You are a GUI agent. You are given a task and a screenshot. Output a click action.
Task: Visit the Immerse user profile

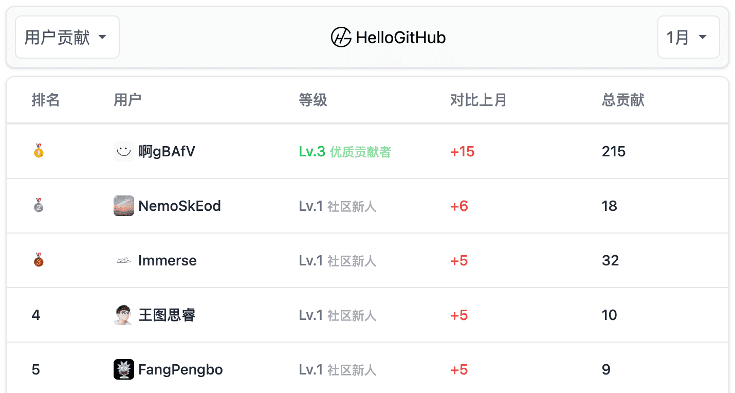168,260
